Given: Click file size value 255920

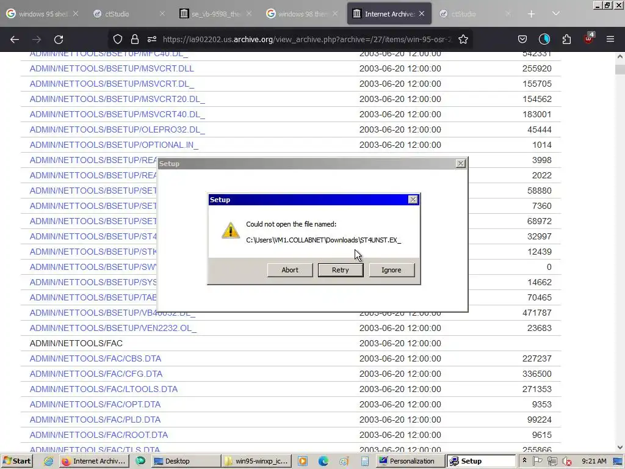Looking at the screenshot, I should click(537, 68).
